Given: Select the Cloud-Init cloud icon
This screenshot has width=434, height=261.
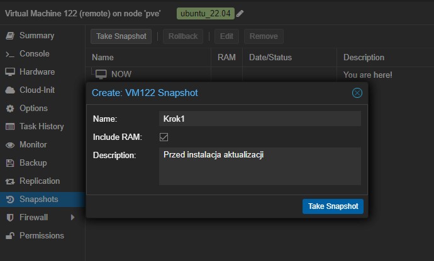Looking at the screenshot, I should (x=9, y=90).
